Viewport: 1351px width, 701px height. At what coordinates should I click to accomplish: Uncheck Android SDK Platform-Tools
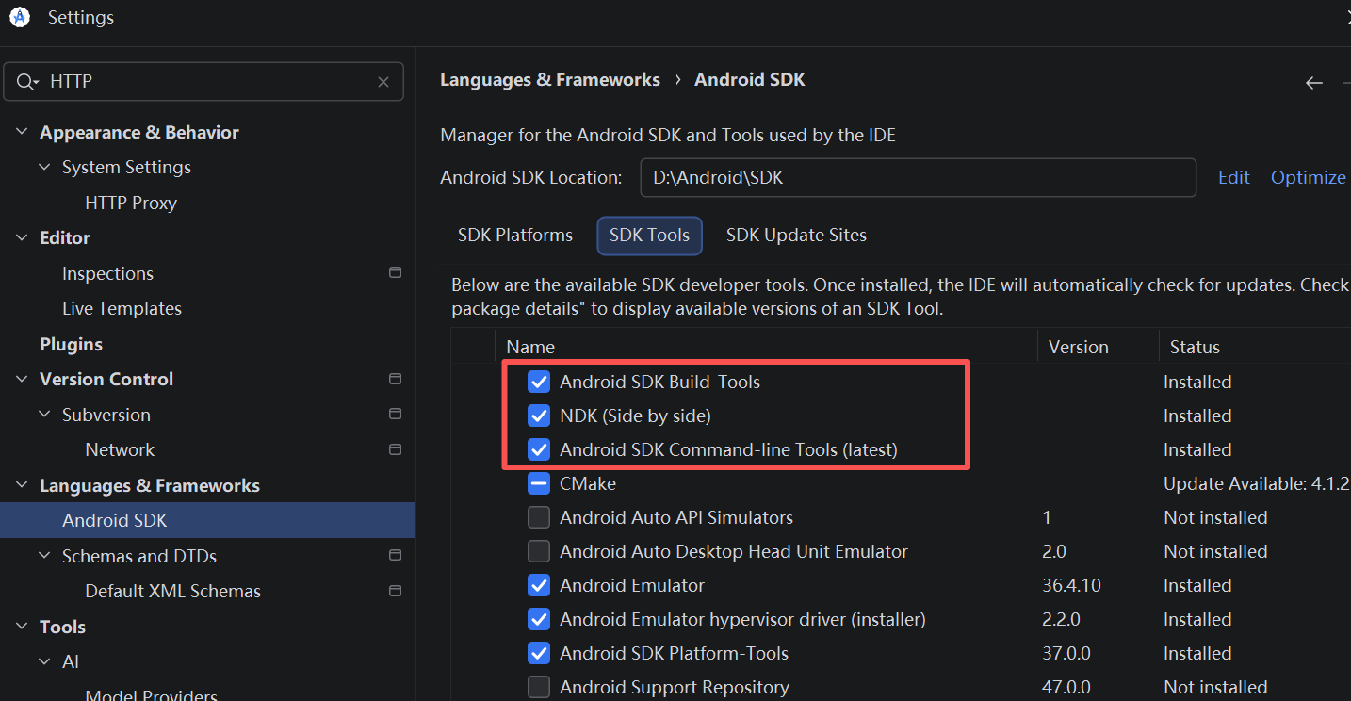[x=539, y=653]
